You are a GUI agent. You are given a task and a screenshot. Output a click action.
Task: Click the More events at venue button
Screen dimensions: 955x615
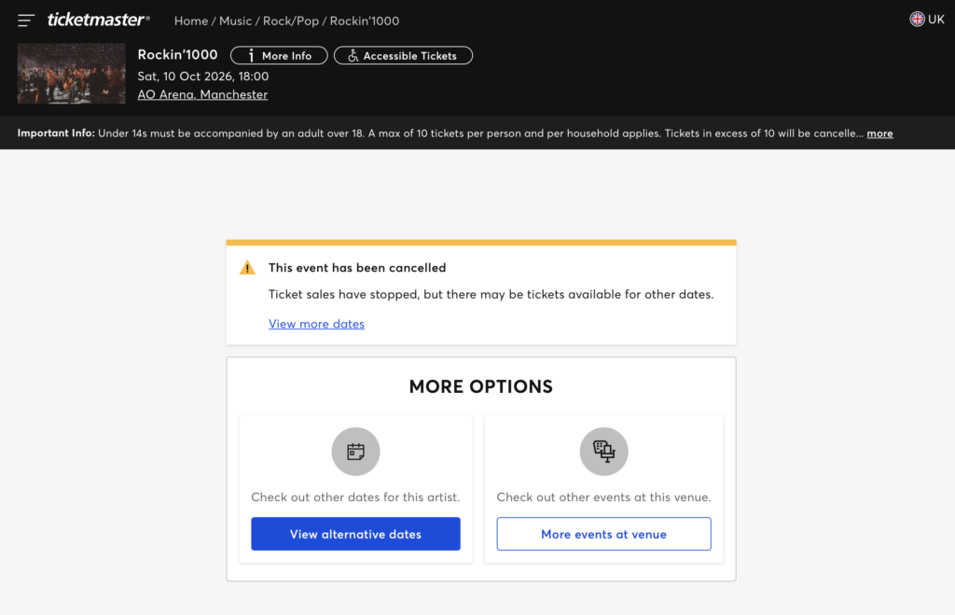coord(603,534)
